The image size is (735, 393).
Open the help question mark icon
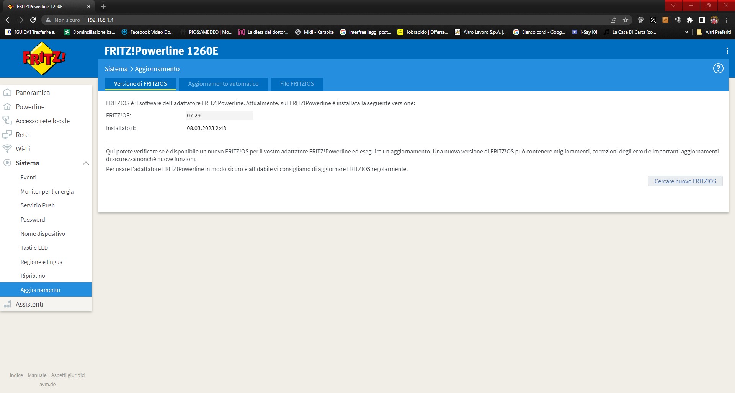718,68
